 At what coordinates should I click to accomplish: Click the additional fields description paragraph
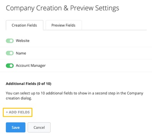[x=74, y=96]
